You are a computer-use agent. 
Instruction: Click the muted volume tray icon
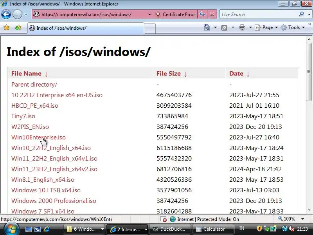291,229
